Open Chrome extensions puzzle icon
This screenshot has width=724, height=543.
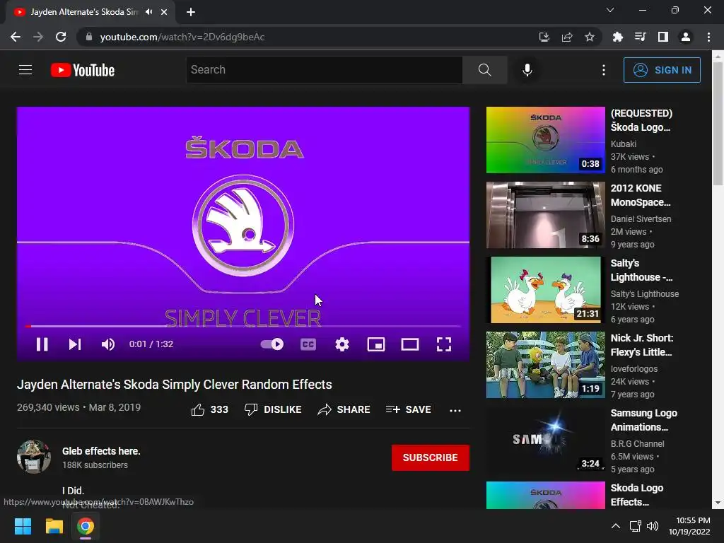pyautogui.click(x=617, y=37)
